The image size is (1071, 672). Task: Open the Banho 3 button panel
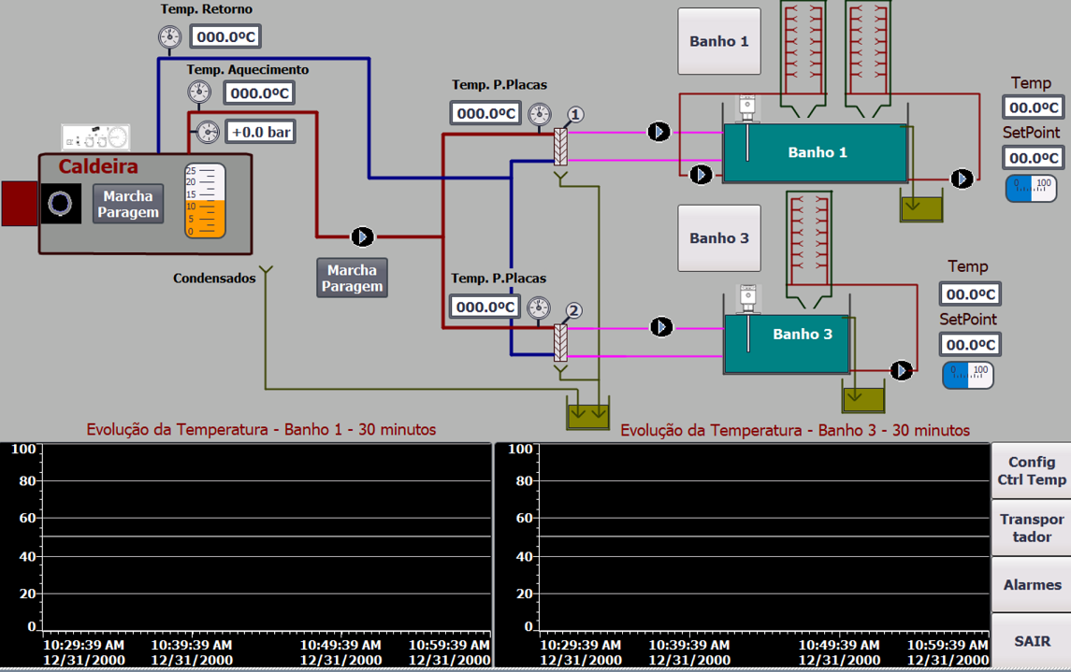tap(718, 238)
